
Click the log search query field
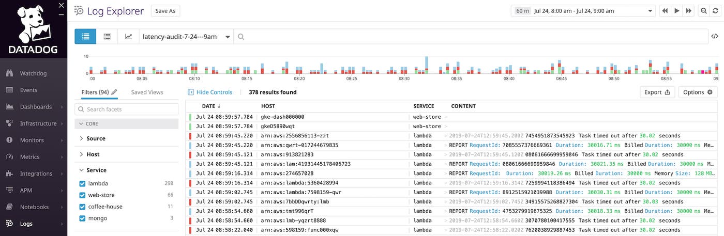coord(471,37)
